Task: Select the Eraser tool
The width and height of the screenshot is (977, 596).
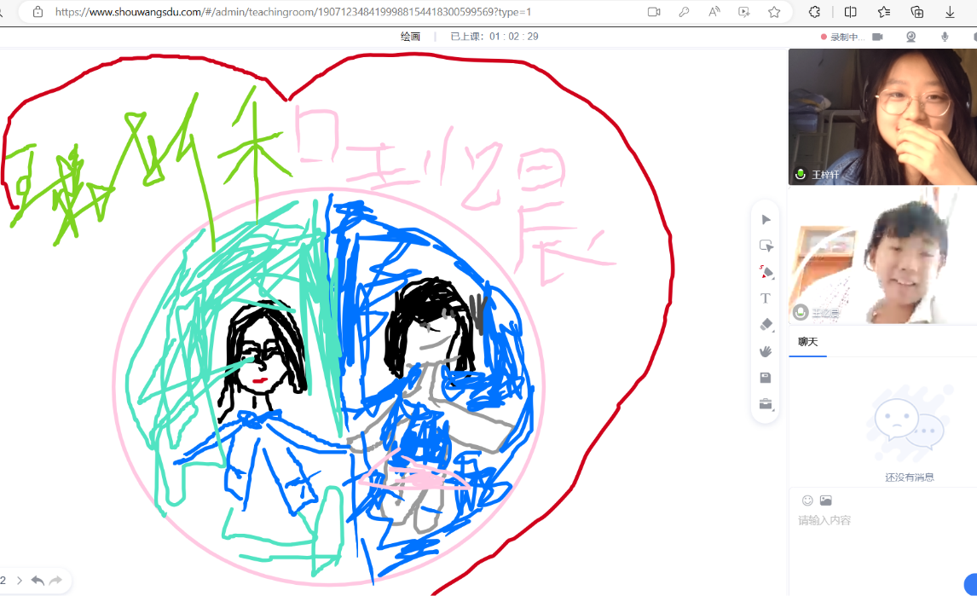Action: pyautogui.click(x=766, y=324)
